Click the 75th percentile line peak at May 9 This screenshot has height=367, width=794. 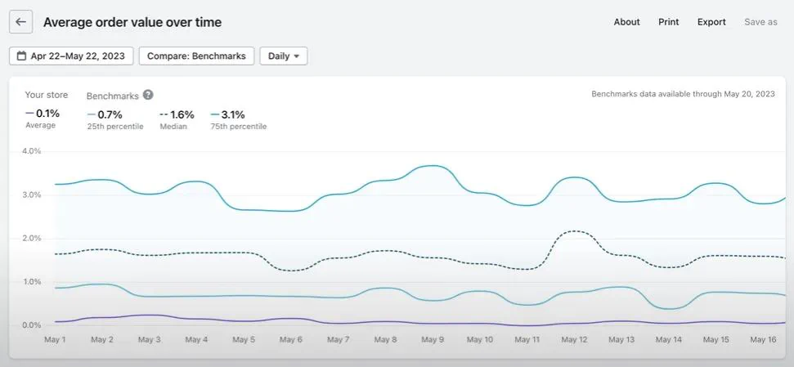click(x=433, y=166)
